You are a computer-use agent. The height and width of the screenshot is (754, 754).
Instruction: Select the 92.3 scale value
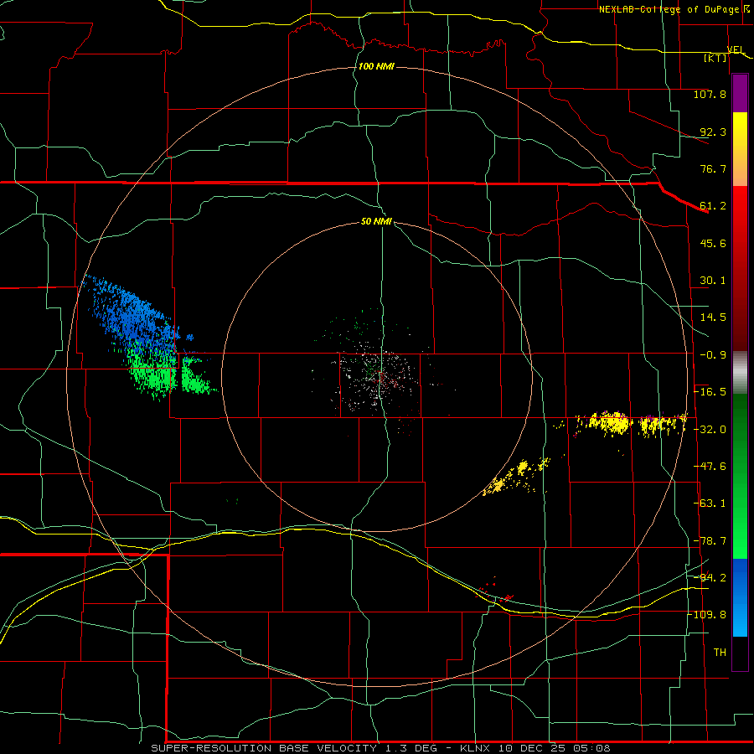tap(713, 132)
